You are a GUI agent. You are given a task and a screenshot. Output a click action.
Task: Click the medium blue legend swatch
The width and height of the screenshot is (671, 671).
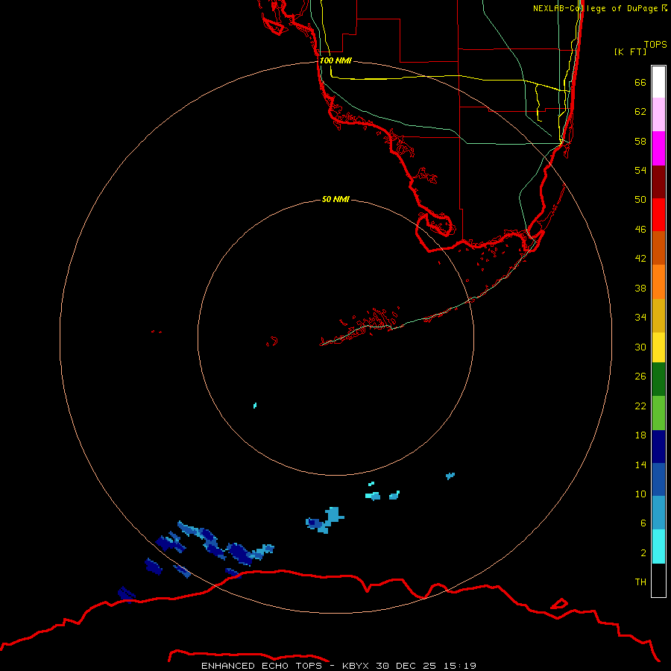tap(658, 479)
